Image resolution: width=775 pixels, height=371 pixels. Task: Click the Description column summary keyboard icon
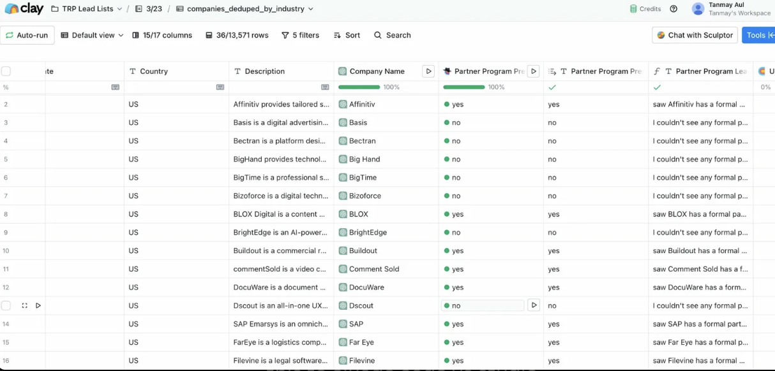pyautogui.click(x=325, y=87)
